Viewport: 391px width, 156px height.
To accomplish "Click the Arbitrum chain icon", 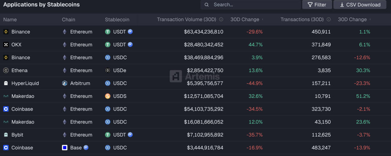I will [65, 83].
